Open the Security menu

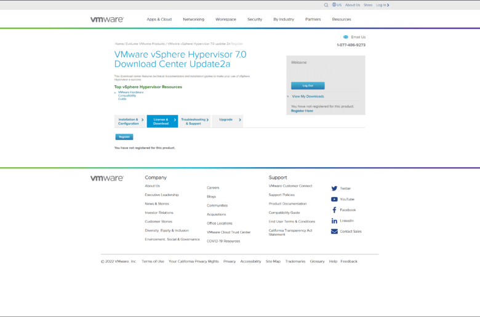pos(255,19)
